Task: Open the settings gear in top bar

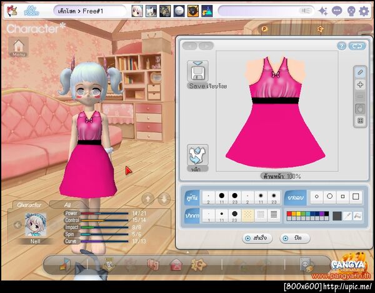Action: click(364, 11)
